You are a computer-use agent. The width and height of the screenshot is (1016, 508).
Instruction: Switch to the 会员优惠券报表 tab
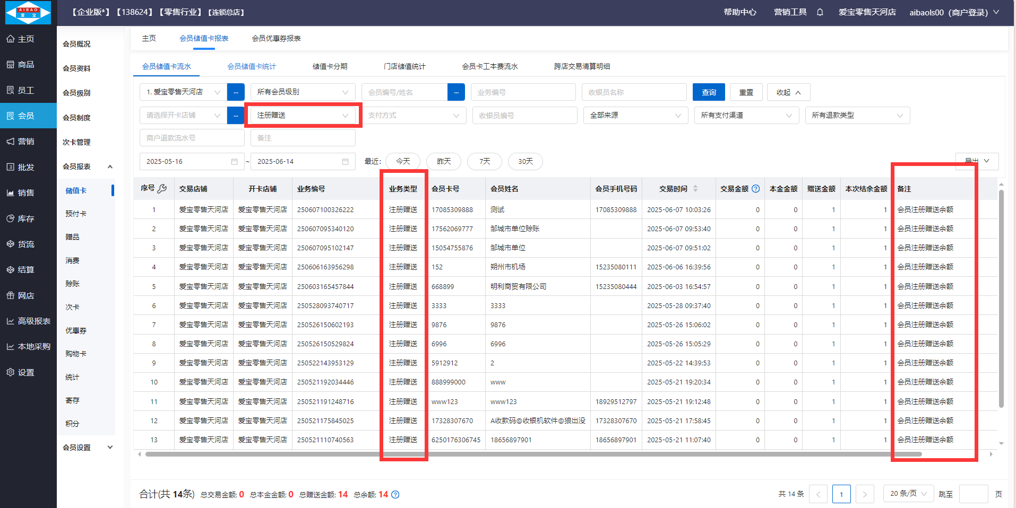coord(276,38)
